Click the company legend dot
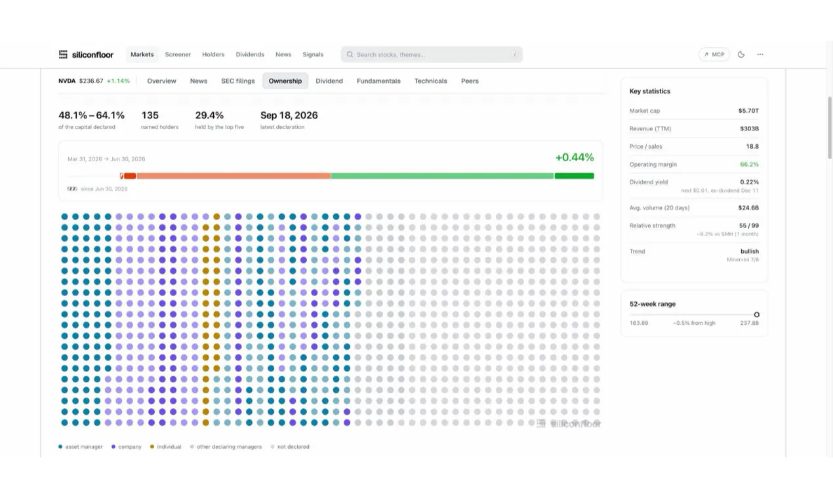 tap(113, 447)
